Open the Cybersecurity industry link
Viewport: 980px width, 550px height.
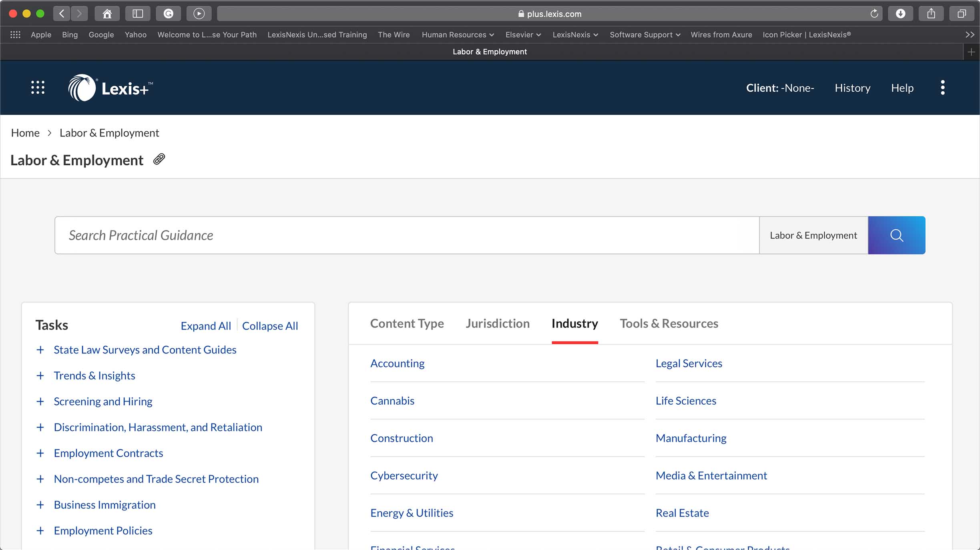point(404,476)
